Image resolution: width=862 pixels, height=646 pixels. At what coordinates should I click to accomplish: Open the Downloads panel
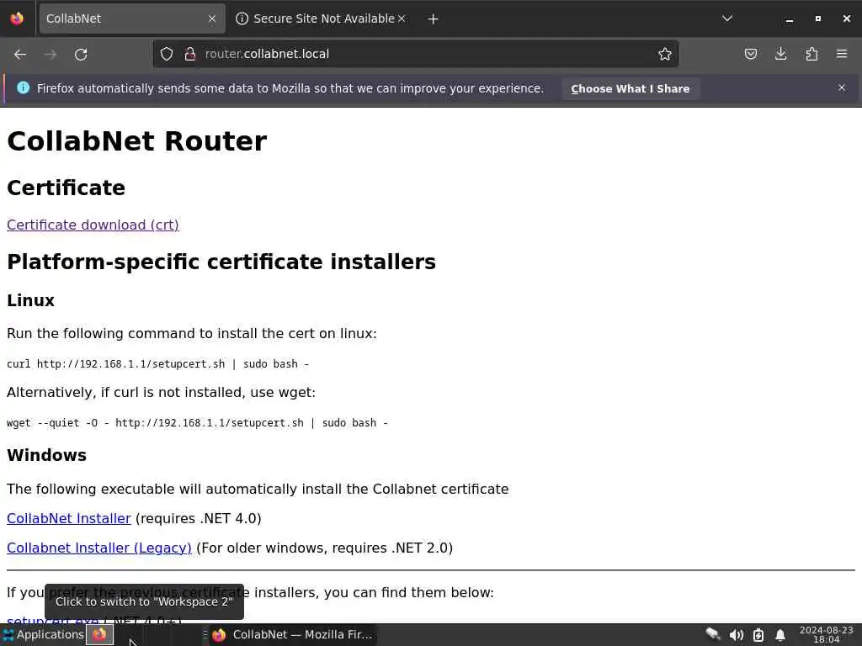[780, 54]
